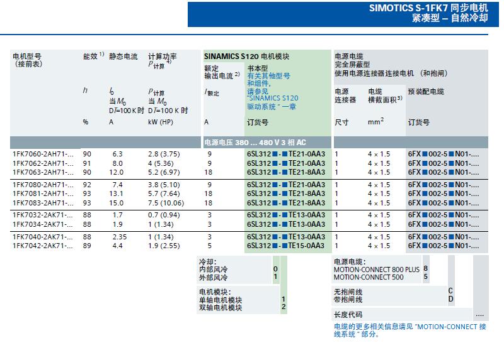Click motor model 1FK7042-2AK71 entry

pyautogui.click(x=42, y=246)
